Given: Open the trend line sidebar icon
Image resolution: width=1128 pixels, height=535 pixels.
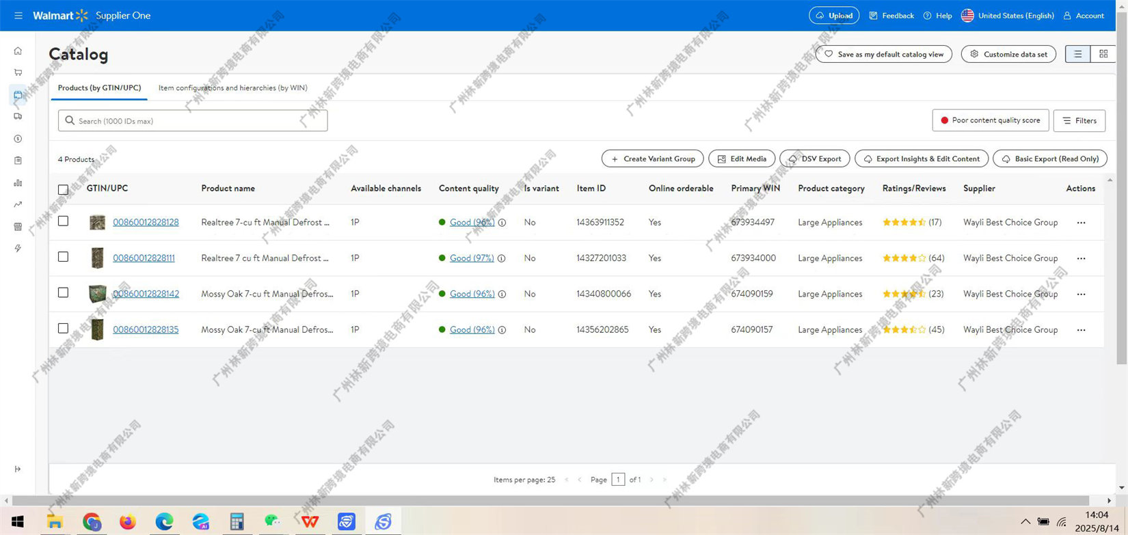Looking at the screenshot, I should coord(18,204).
